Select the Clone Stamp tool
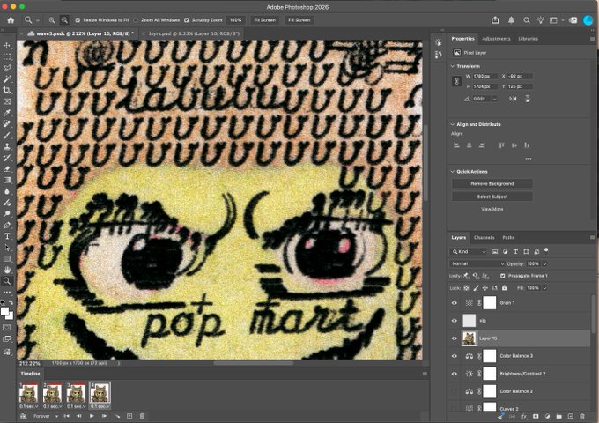This screenshot has height=423, width=599. coord(7,146)
